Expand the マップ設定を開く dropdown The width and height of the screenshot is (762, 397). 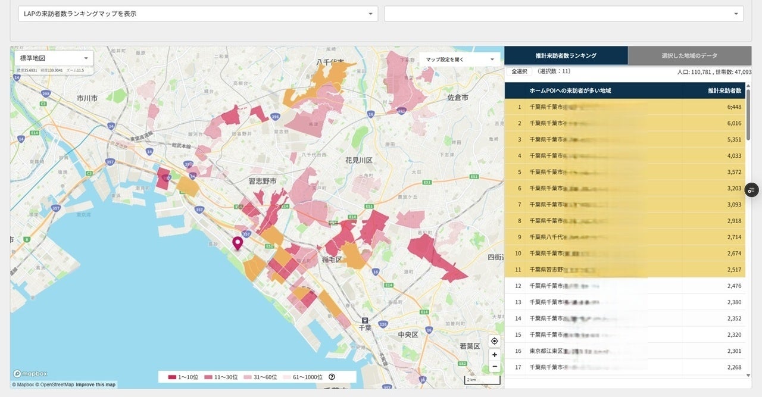[x=460, y=60]
